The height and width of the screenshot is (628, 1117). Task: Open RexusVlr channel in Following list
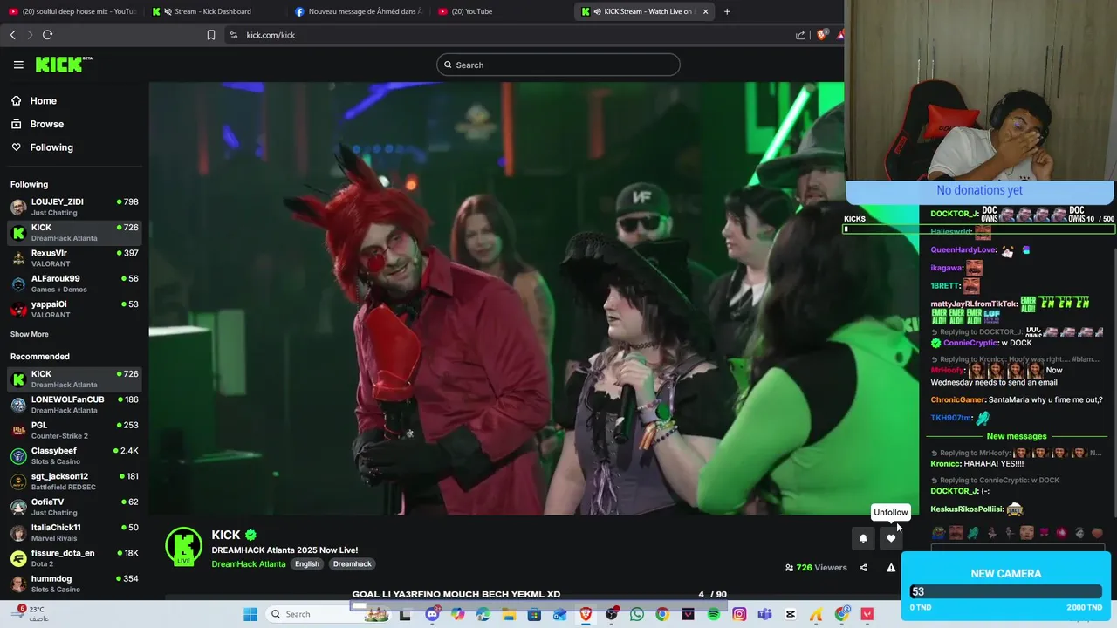[74, 258]
